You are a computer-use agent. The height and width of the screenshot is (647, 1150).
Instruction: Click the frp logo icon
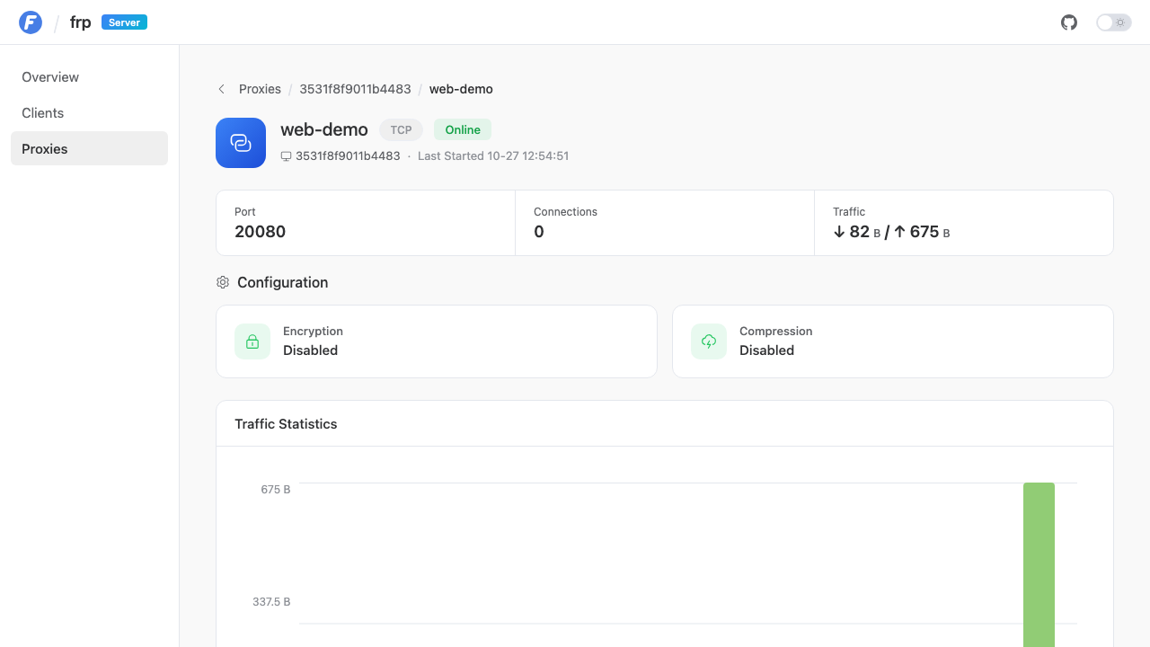pyautogui.click(x=31, y=22)
